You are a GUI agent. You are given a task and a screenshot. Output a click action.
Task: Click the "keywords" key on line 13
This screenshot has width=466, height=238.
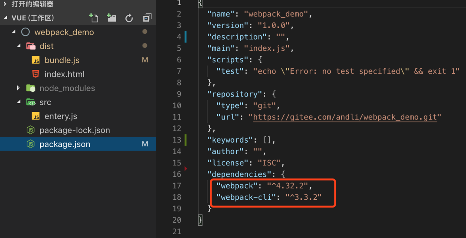[x=230, y=140]
